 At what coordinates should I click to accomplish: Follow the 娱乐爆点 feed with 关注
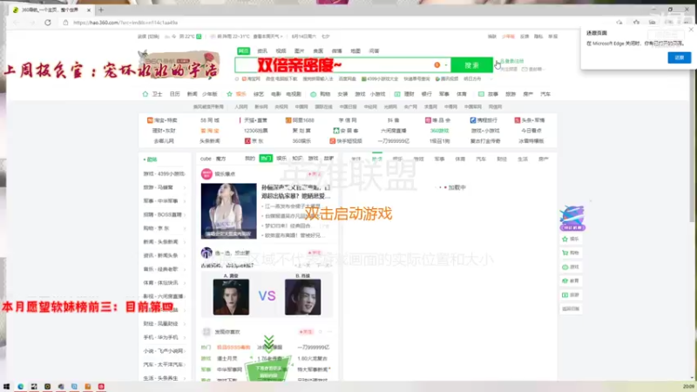315,173
